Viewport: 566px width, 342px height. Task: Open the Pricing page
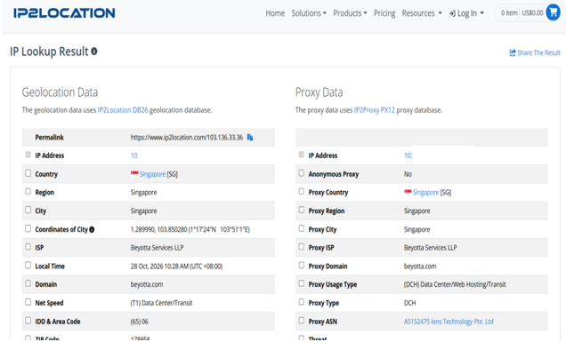pyautogui.click(x=384, y=13)
